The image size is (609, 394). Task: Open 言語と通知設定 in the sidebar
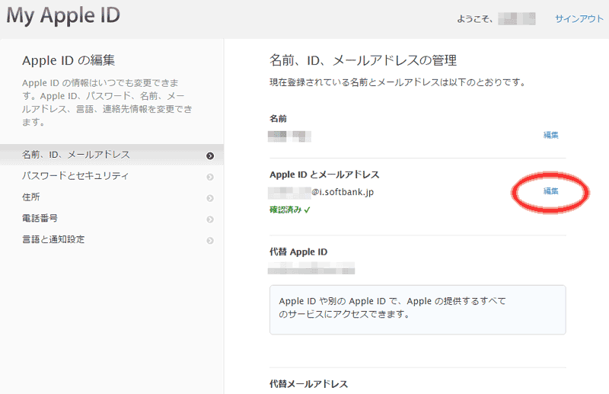[x=53, y=239]
